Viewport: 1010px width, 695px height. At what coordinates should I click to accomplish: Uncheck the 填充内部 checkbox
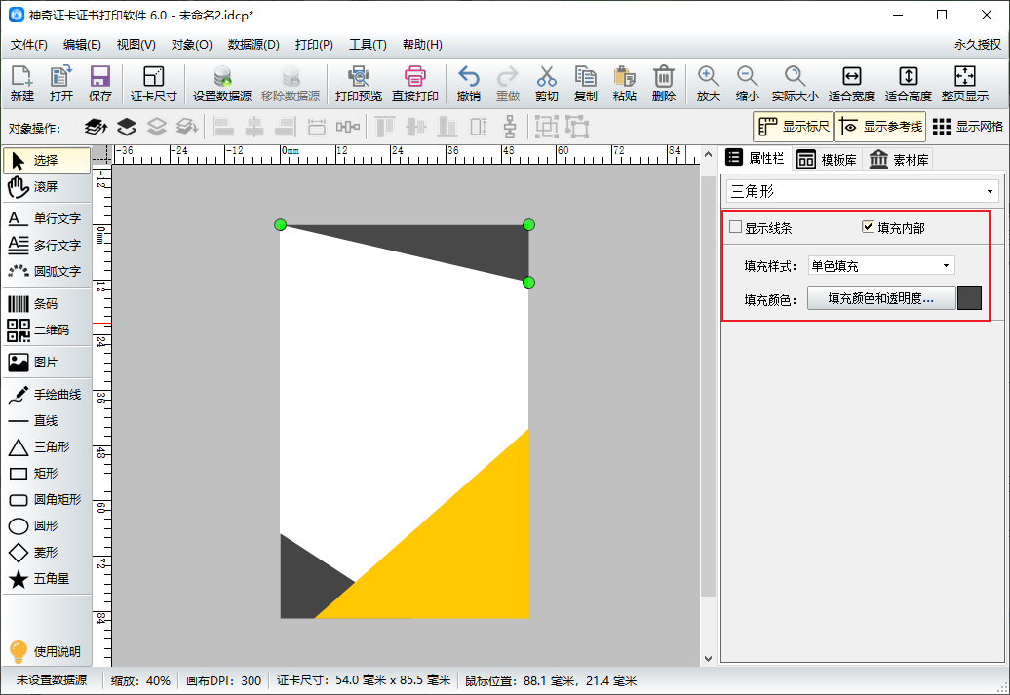(868, 227)
